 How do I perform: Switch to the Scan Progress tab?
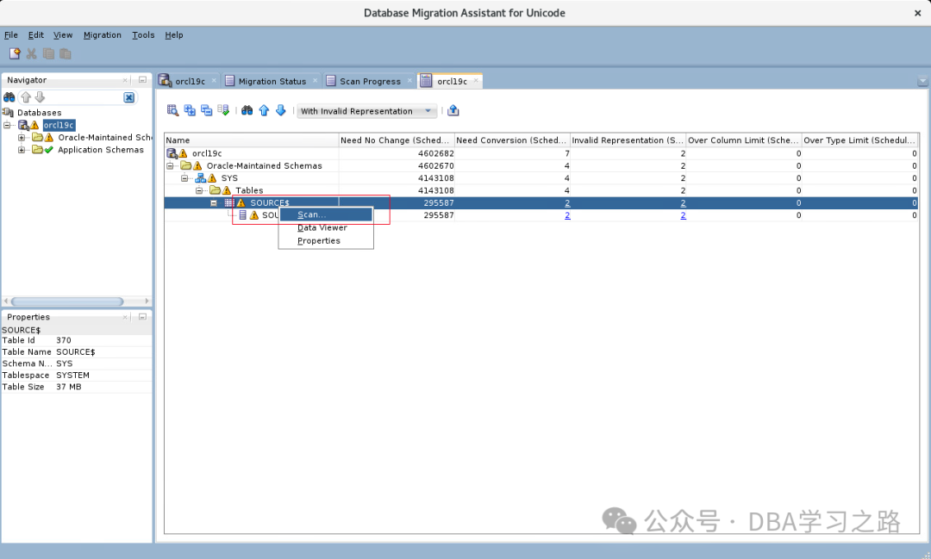click(x=370, y=81)
